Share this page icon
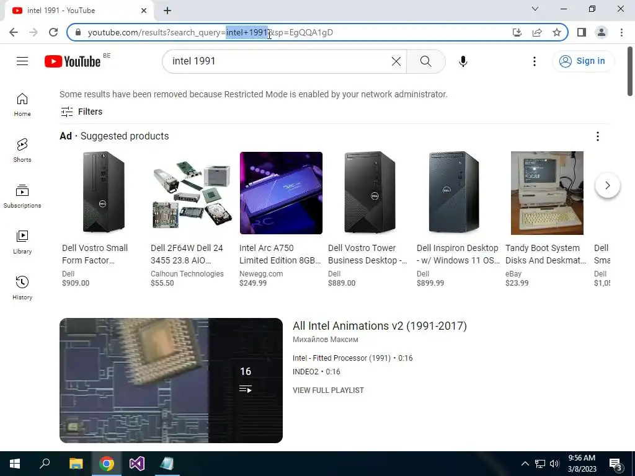The height and width of the screenshot is (476, 635). [x=537, y=32]
